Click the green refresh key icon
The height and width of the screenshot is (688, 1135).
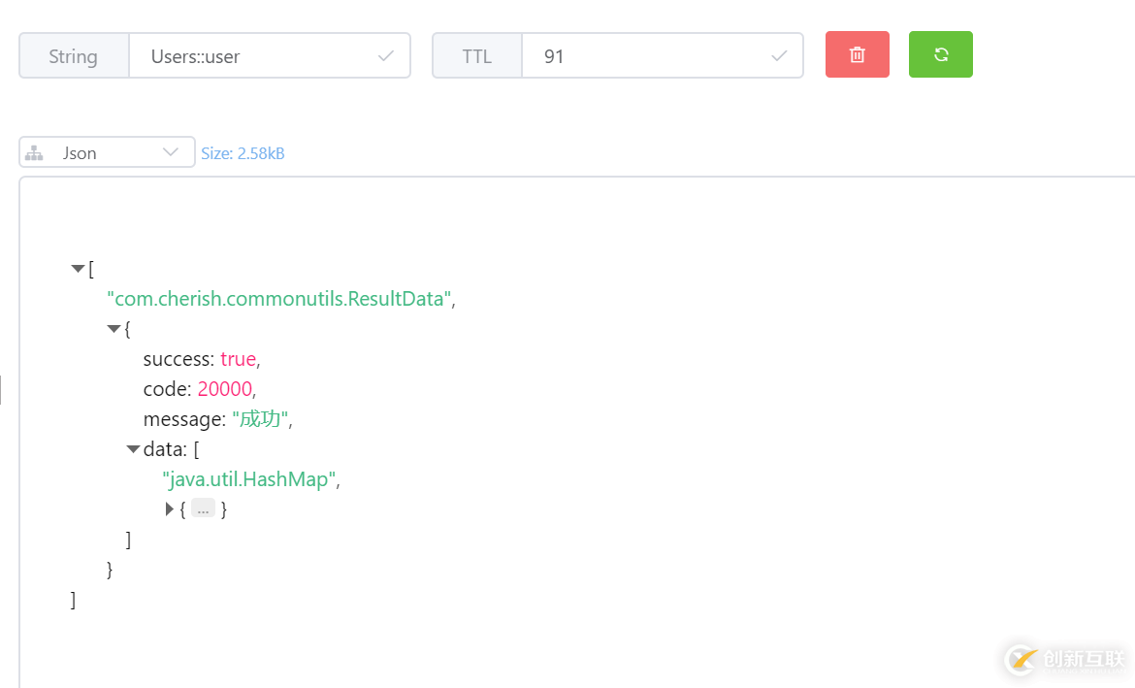pos(940,54)
